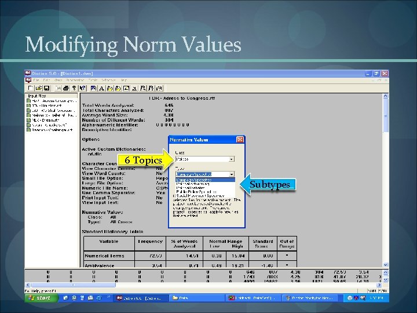The image size is (417, 313).
Task: Click the Open file toolbar icon
Action: (x=39, y=88)
